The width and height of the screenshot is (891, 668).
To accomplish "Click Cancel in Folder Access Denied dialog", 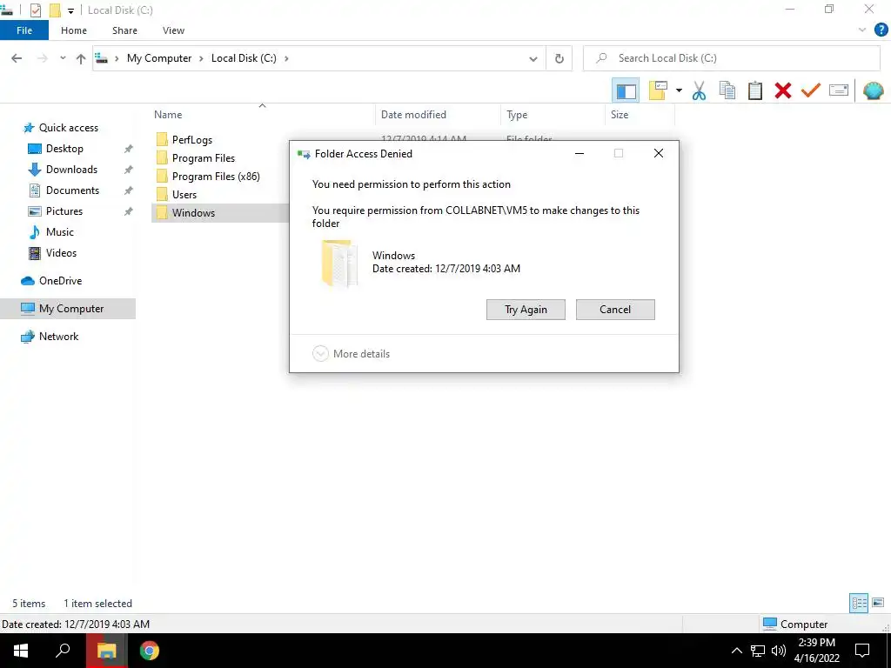I will [615, 310].
